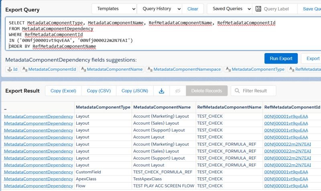Click the TEST PLAY ACC SCREEN FLOW cell

(164, 186)
